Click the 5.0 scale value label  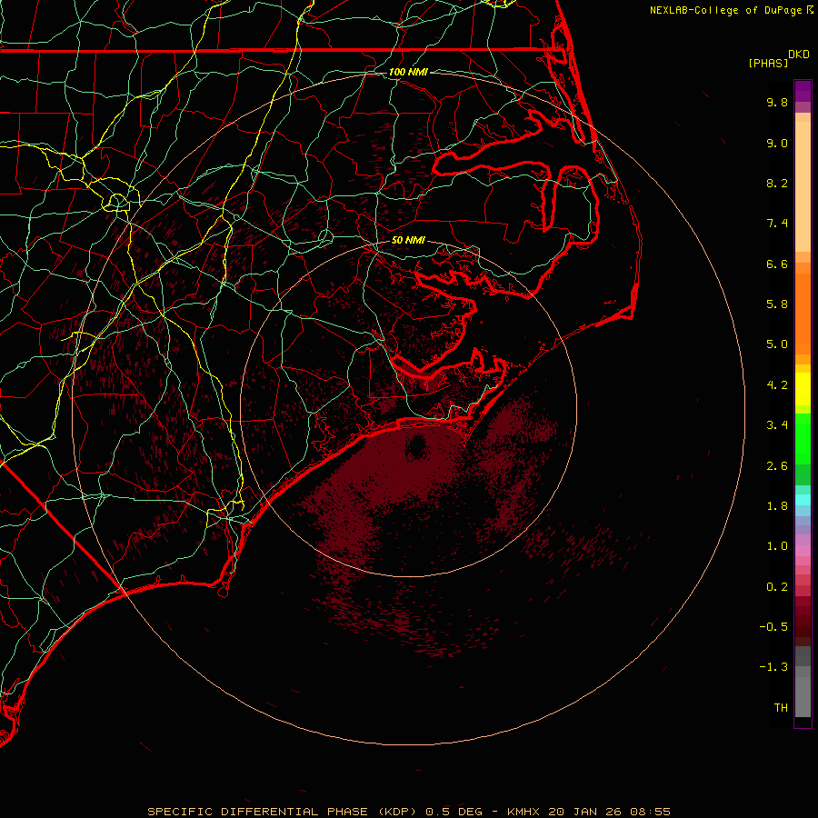pos(777,344)
